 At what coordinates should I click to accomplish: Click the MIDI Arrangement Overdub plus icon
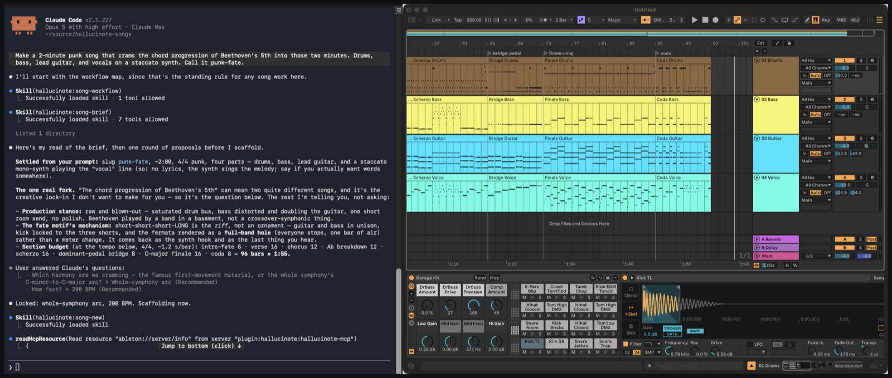(x=728, y=20)
